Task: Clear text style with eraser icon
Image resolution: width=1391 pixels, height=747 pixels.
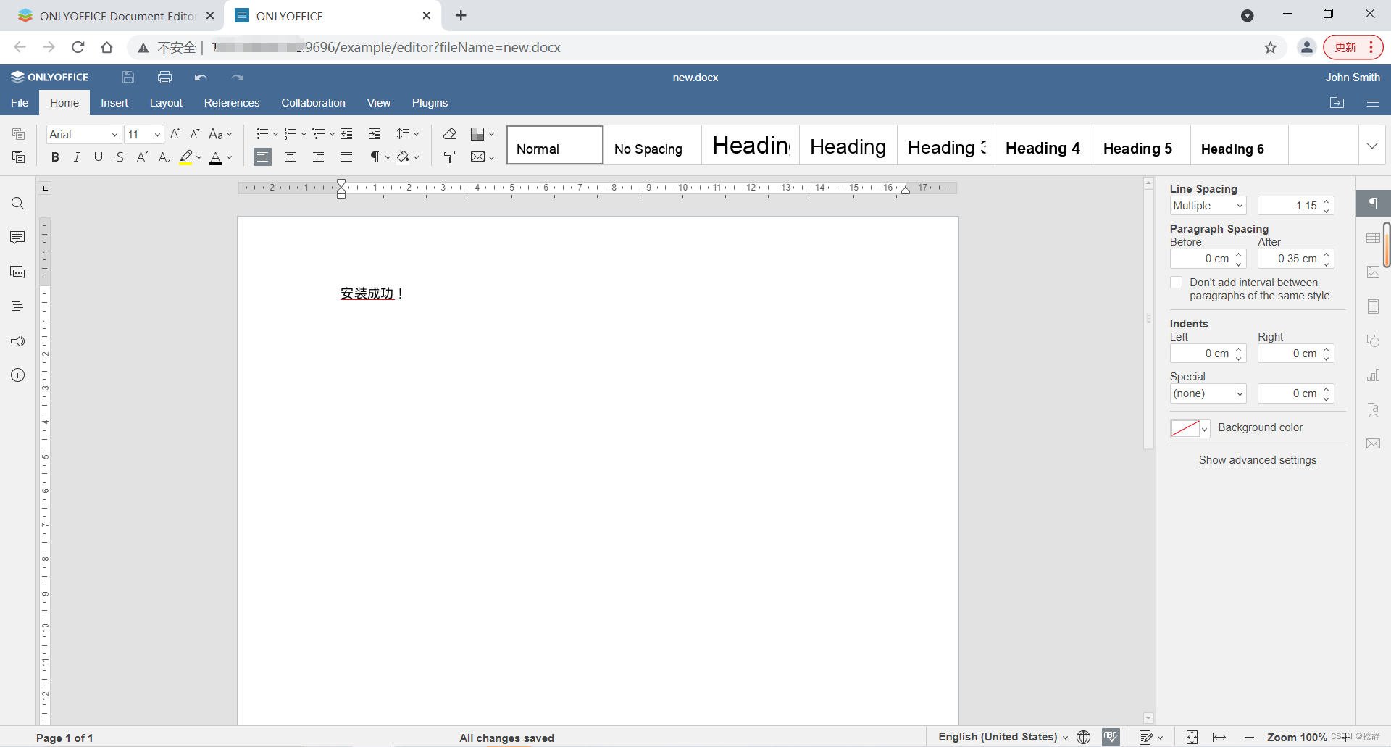Action: click(449, 134)
